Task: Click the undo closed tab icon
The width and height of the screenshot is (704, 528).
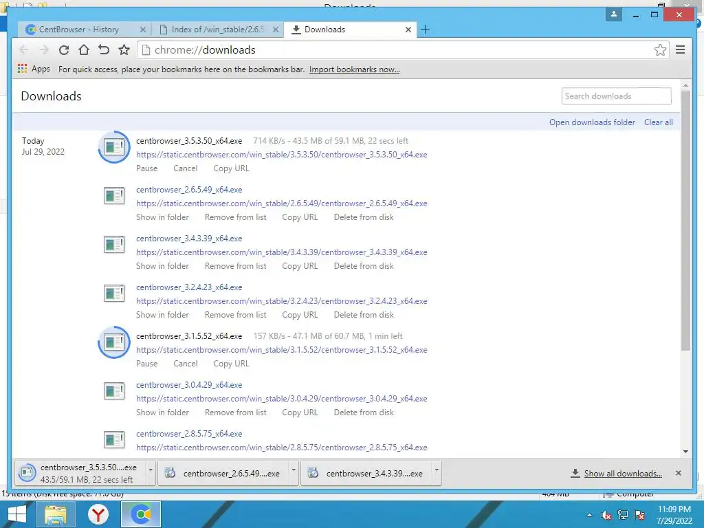Action: [104, 49]
